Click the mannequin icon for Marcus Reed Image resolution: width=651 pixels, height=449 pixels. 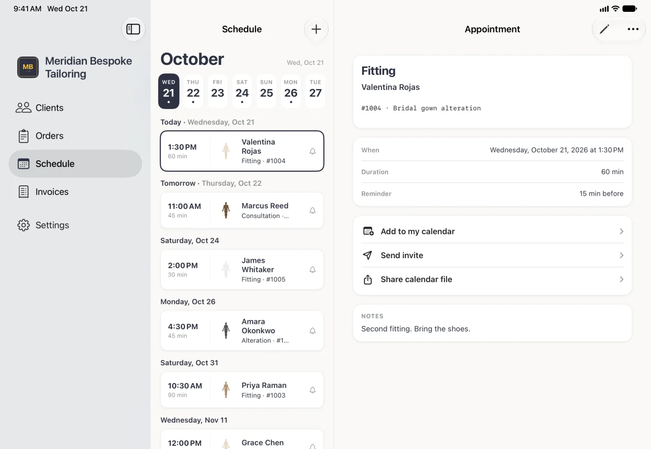click(x=226, y=211)
